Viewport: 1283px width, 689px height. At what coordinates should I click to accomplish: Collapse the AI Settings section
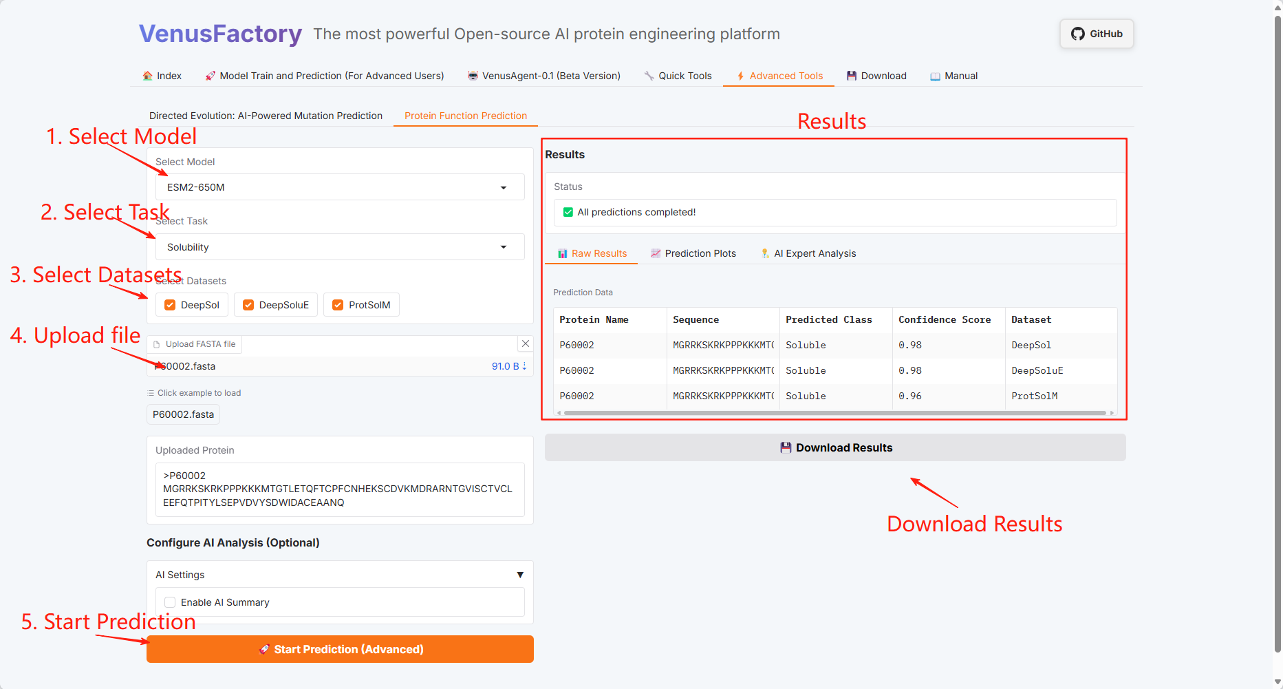520,575
